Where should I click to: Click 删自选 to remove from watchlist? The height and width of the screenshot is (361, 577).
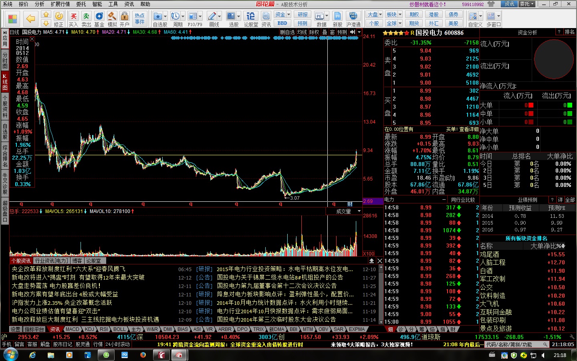(x=287, y=32)
